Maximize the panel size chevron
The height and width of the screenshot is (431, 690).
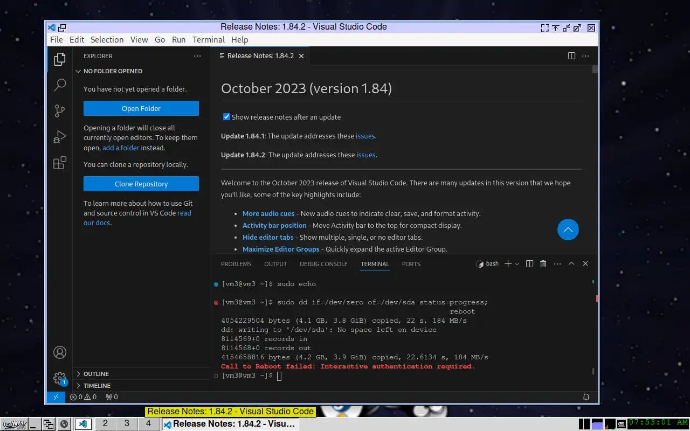[571, 264]
